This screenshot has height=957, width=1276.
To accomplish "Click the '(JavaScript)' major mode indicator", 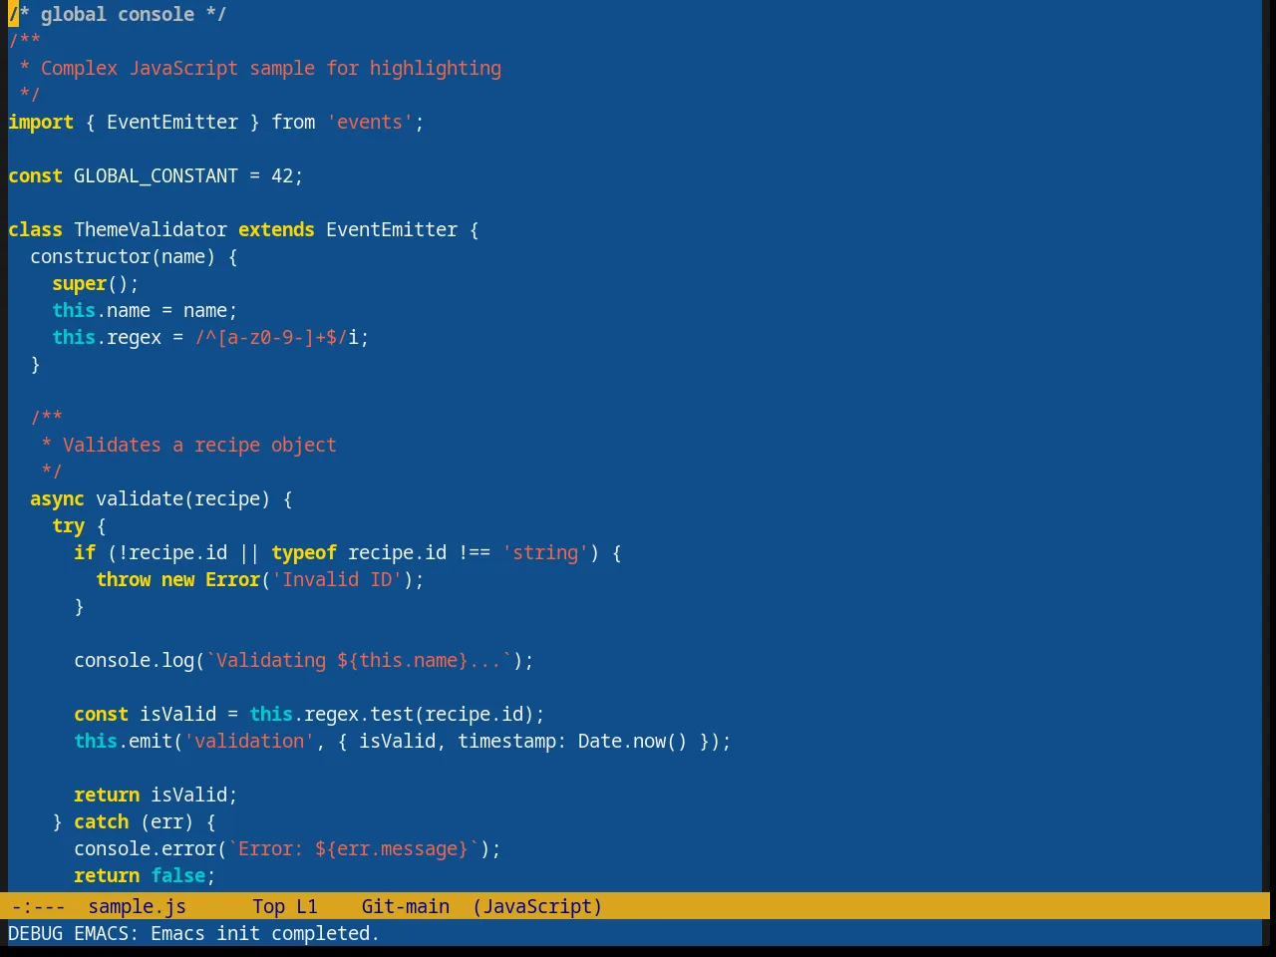I will [537, 906].
